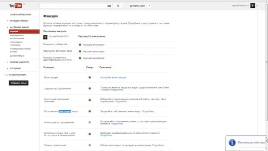Expand the account menu arrow beside avatar

[x=257, y=5]
